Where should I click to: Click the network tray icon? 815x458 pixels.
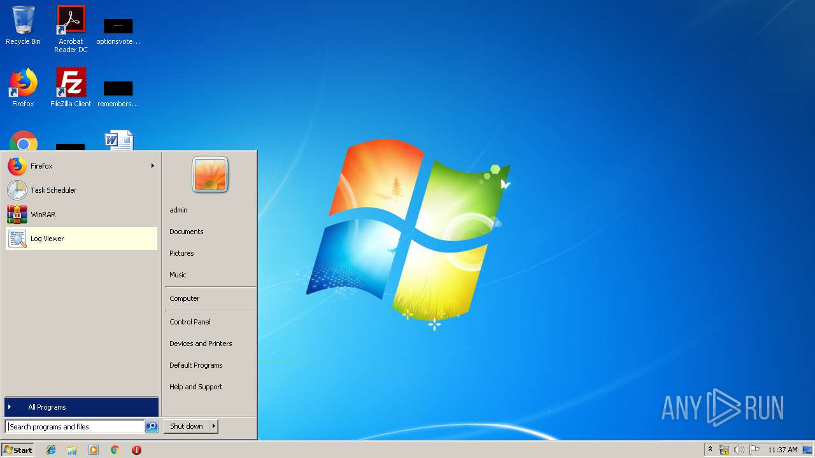724,450
